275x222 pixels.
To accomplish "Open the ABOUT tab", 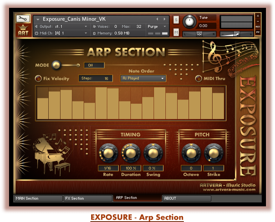I will tap(187, 199).
